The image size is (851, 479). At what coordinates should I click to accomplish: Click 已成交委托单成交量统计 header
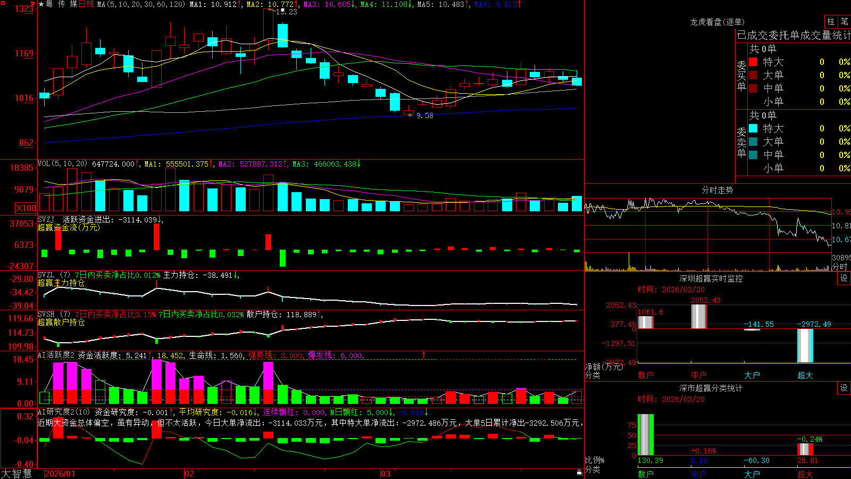coord(794,35)
